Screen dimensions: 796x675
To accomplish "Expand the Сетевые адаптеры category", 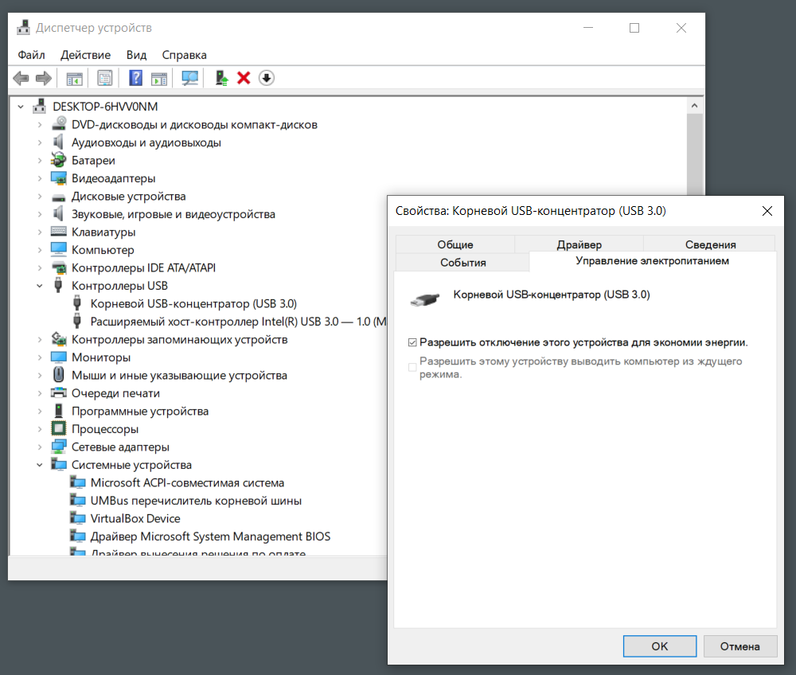I will pos(40,447).
